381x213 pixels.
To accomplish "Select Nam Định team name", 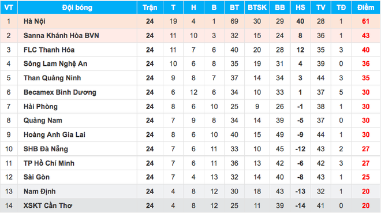I will pyautogui.click(x=40, y=192).
